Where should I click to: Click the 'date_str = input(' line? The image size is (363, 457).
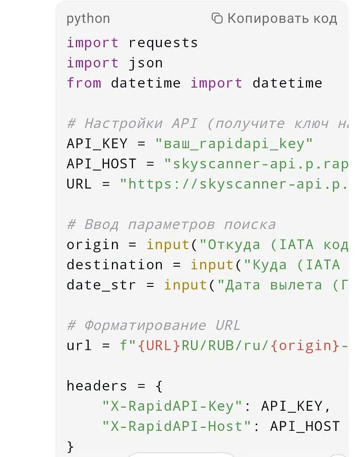(207, 285)
